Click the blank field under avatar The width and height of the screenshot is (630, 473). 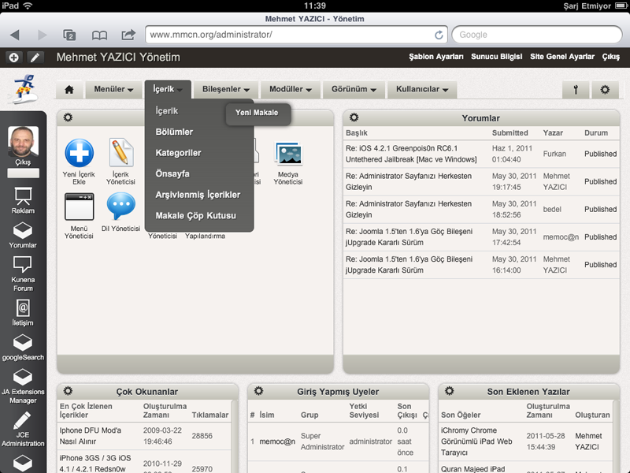click(24, 173)
